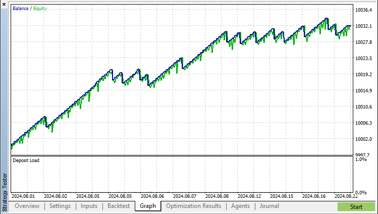Click the 2024.08.08 date label
The width and height of the screenshot is (378, 214).
pos(217,196)
